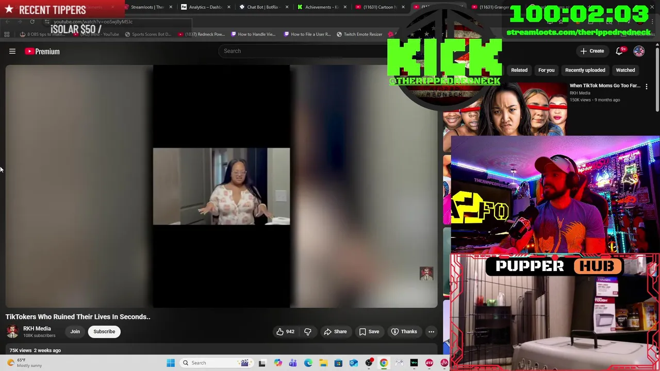Open the How to Handle Vie... bookmark
Screen dimensions: 660x371
tap(253, 35)
